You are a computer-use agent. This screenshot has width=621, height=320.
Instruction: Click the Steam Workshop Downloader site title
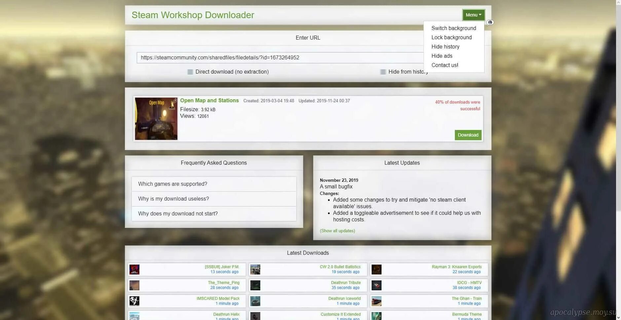(193, 15)
